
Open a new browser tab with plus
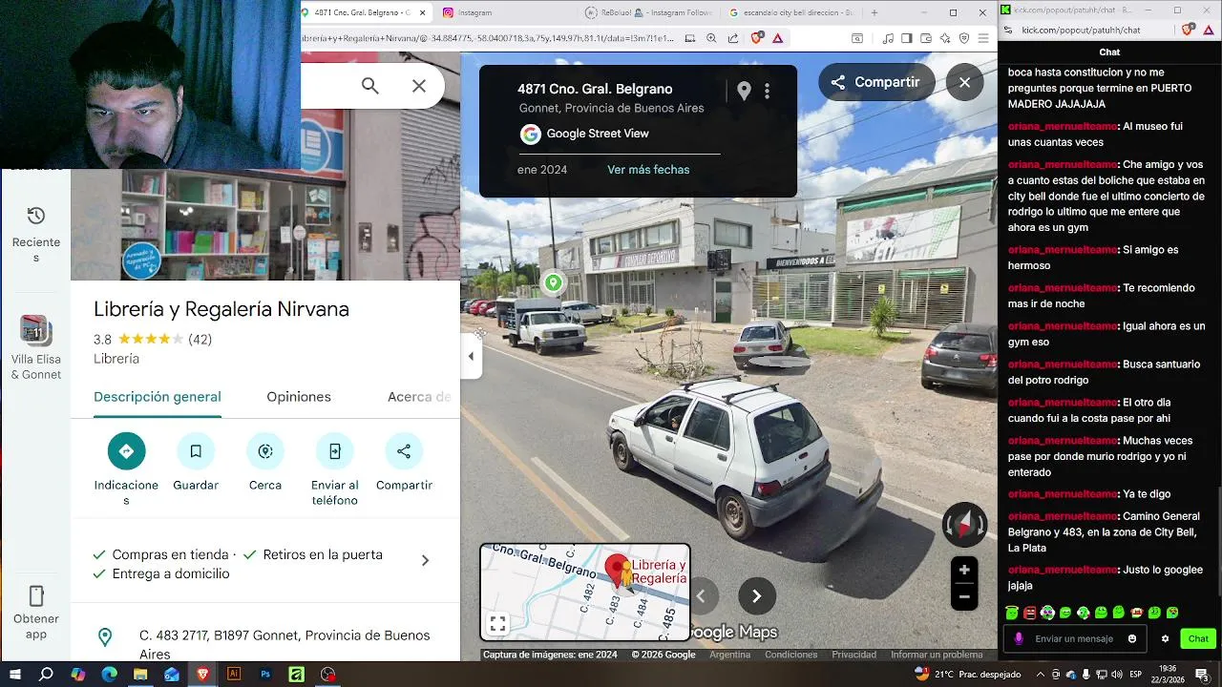(x=874, y=12)
